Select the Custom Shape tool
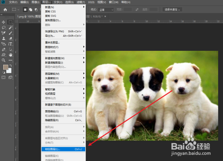223x161 pixels. click(4, 55)
